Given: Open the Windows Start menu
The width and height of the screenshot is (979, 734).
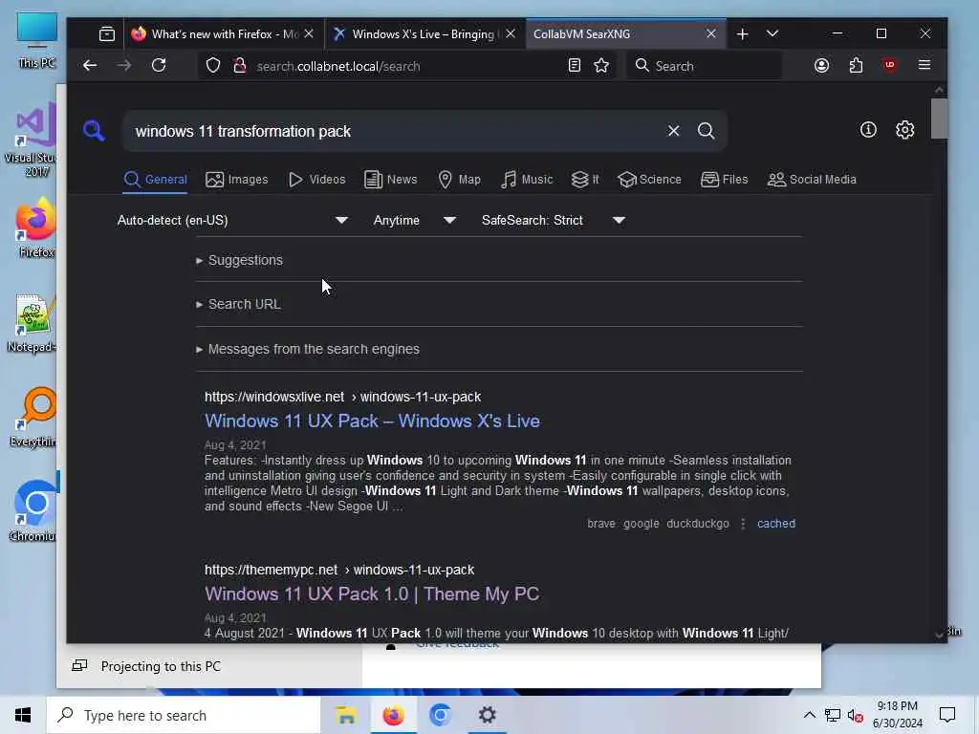Looking at the screenshot, I should [x=23, y=715].
